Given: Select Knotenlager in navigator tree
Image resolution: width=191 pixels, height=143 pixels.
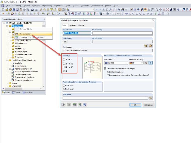Looking at the screenshot, I should click(x=20, y=49).
